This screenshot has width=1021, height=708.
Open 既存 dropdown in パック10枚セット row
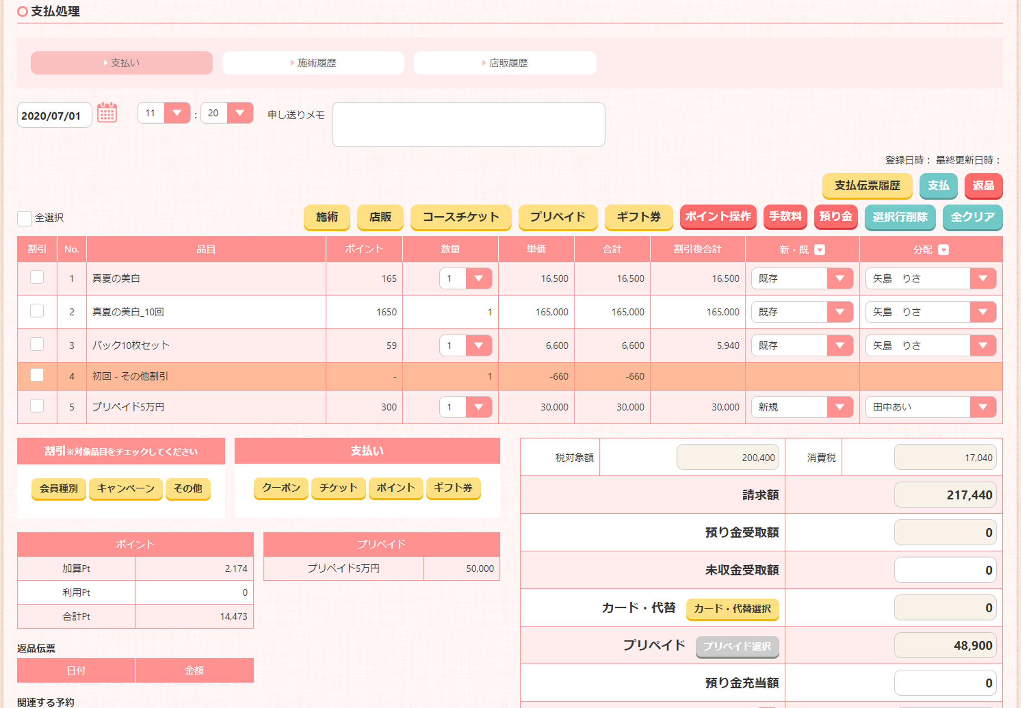802,345
